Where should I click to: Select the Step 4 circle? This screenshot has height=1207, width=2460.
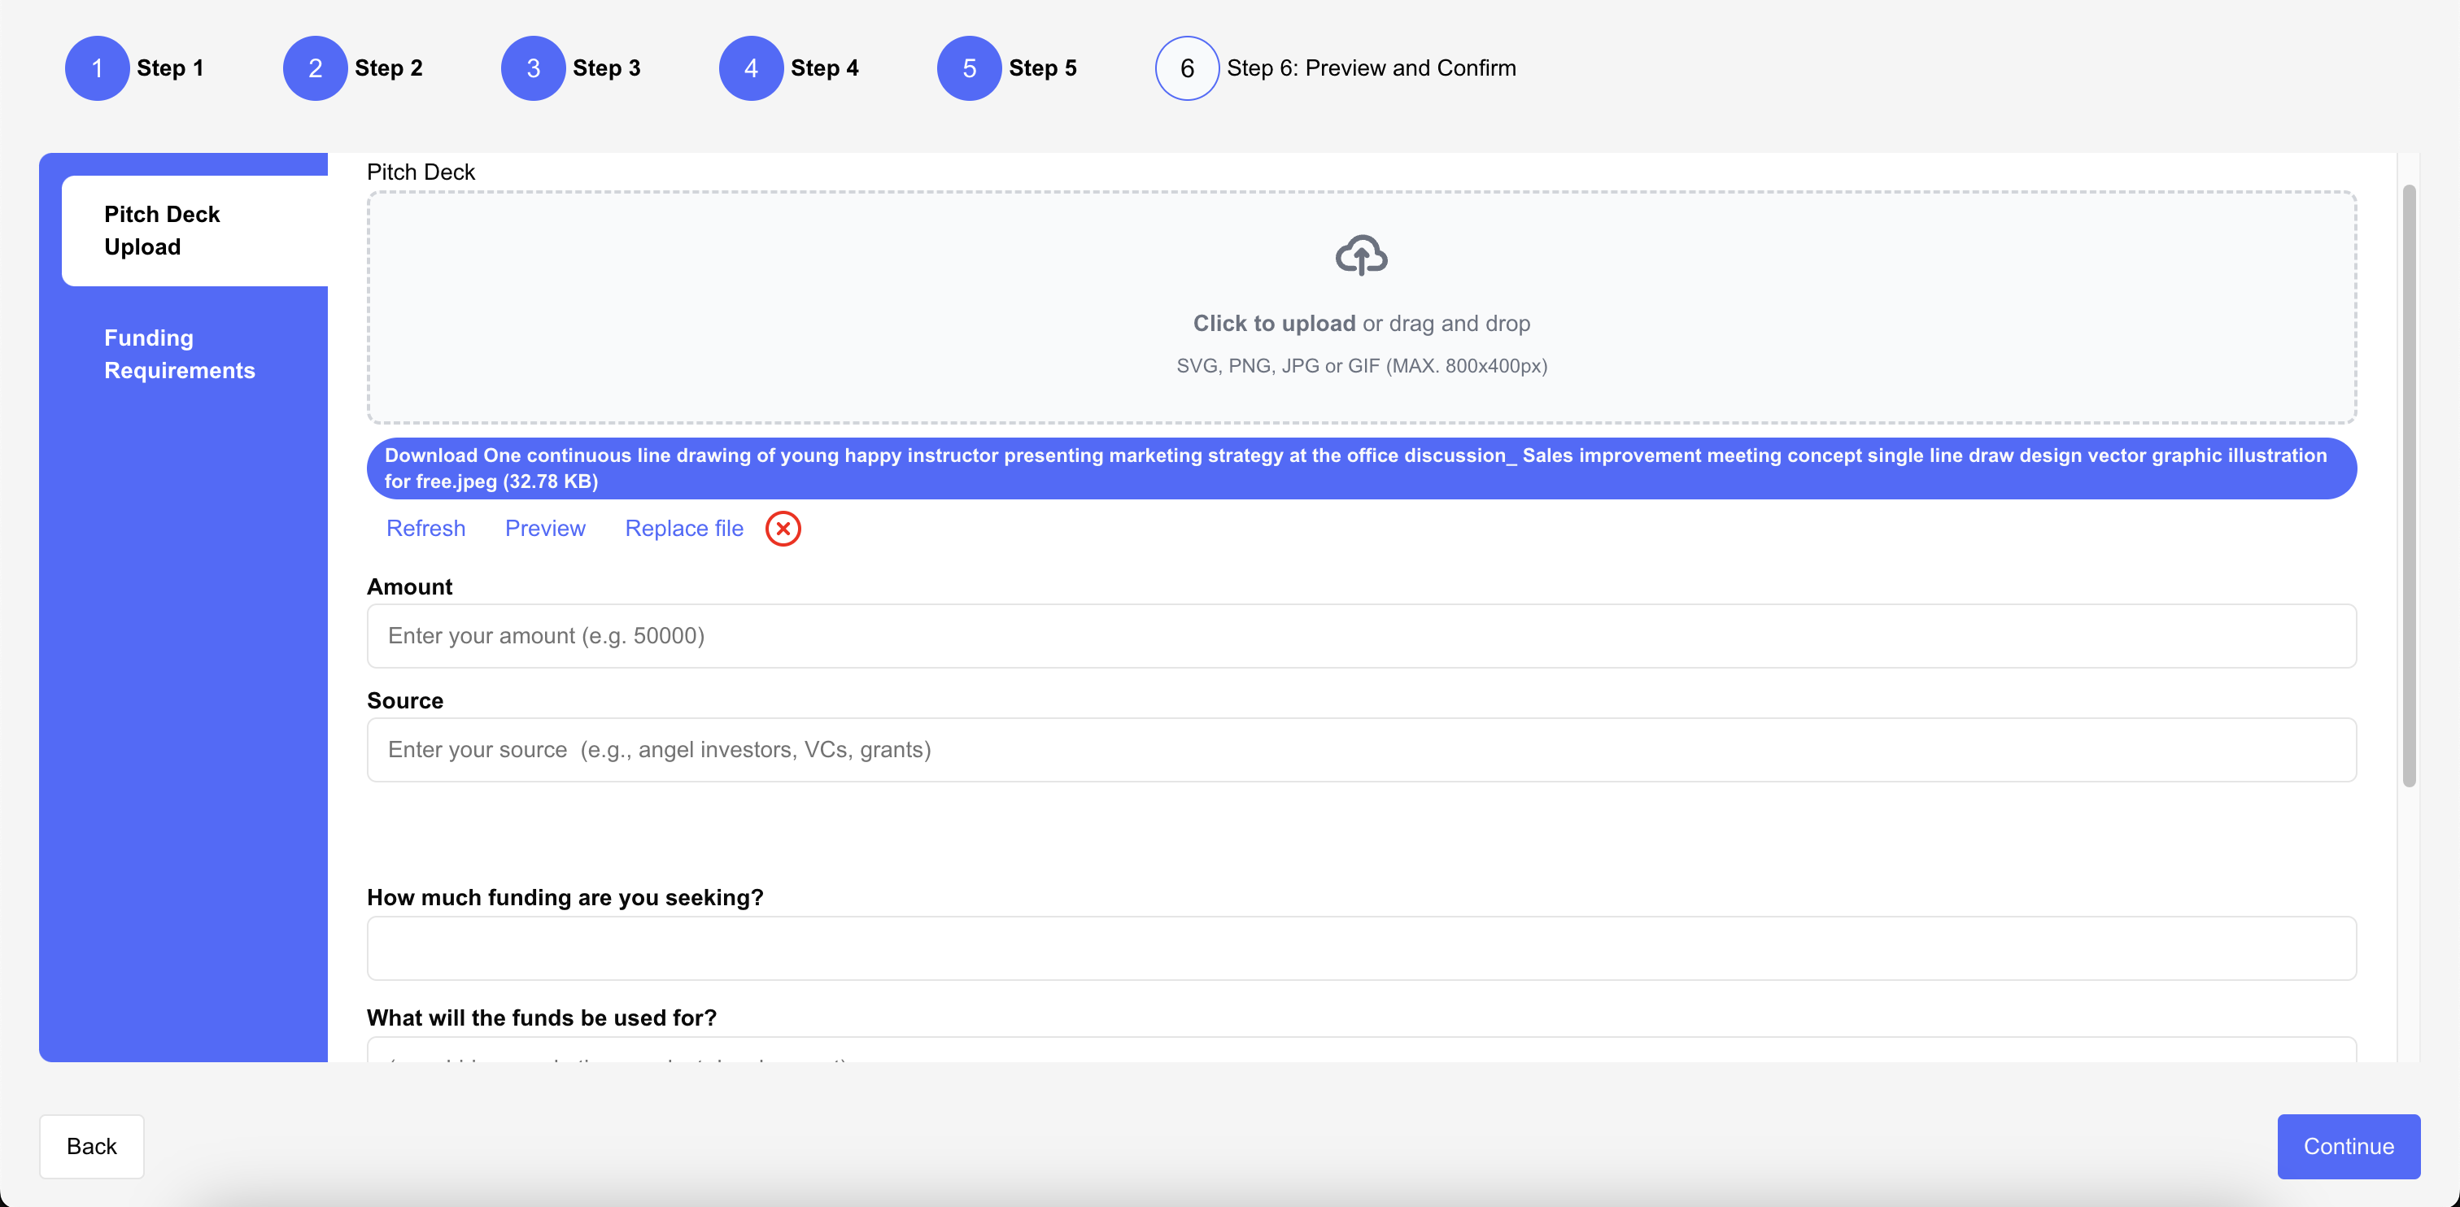[x=751, y=68]
